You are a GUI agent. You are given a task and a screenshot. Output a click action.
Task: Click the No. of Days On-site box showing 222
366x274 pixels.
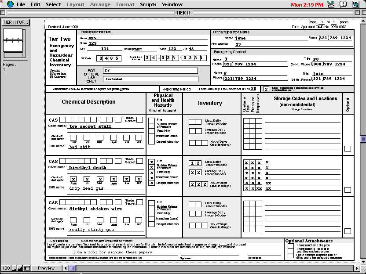(198, 184)
